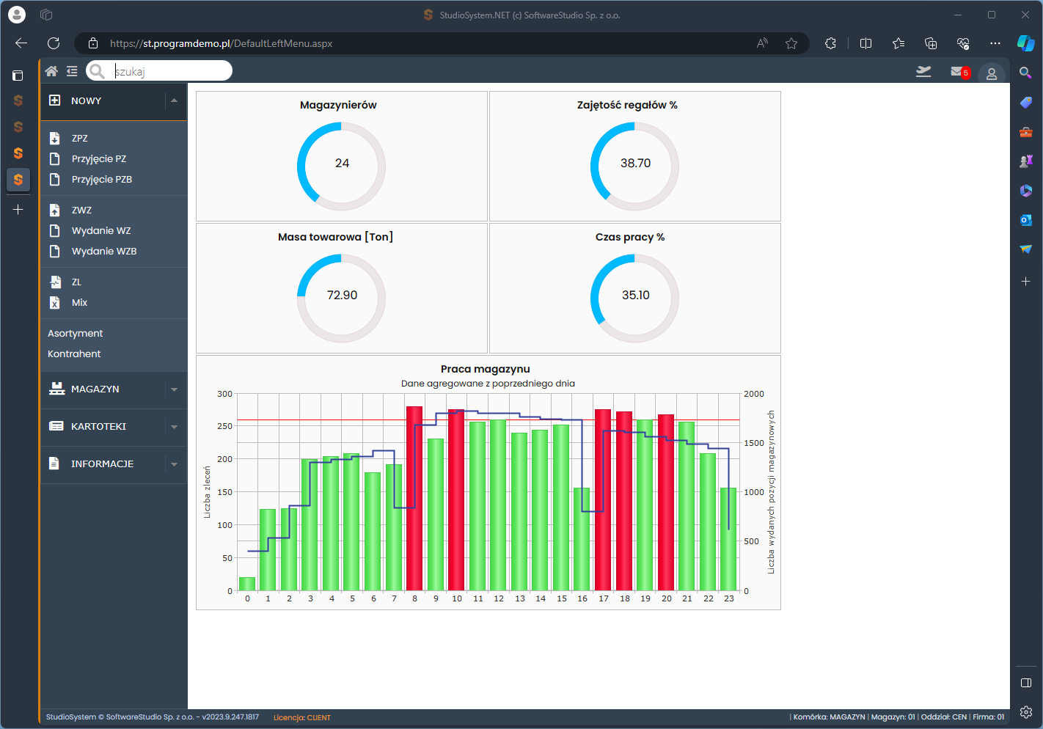Click the Wydanie WZB document icon

(54, 251)
